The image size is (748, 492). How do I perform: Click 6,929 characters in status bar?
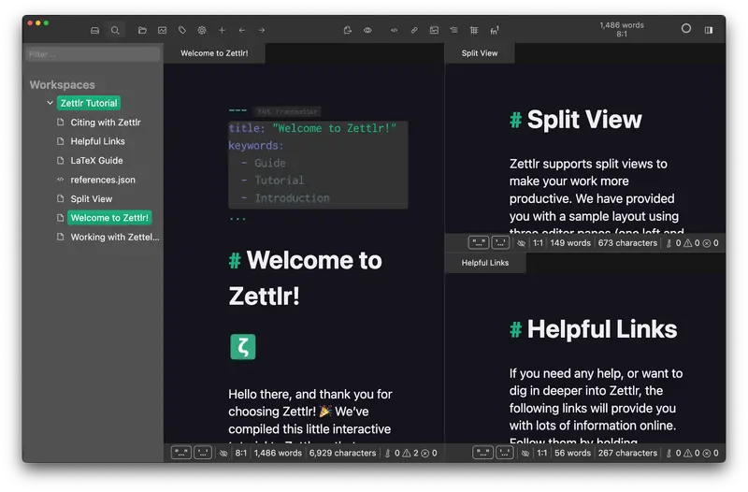342,453
